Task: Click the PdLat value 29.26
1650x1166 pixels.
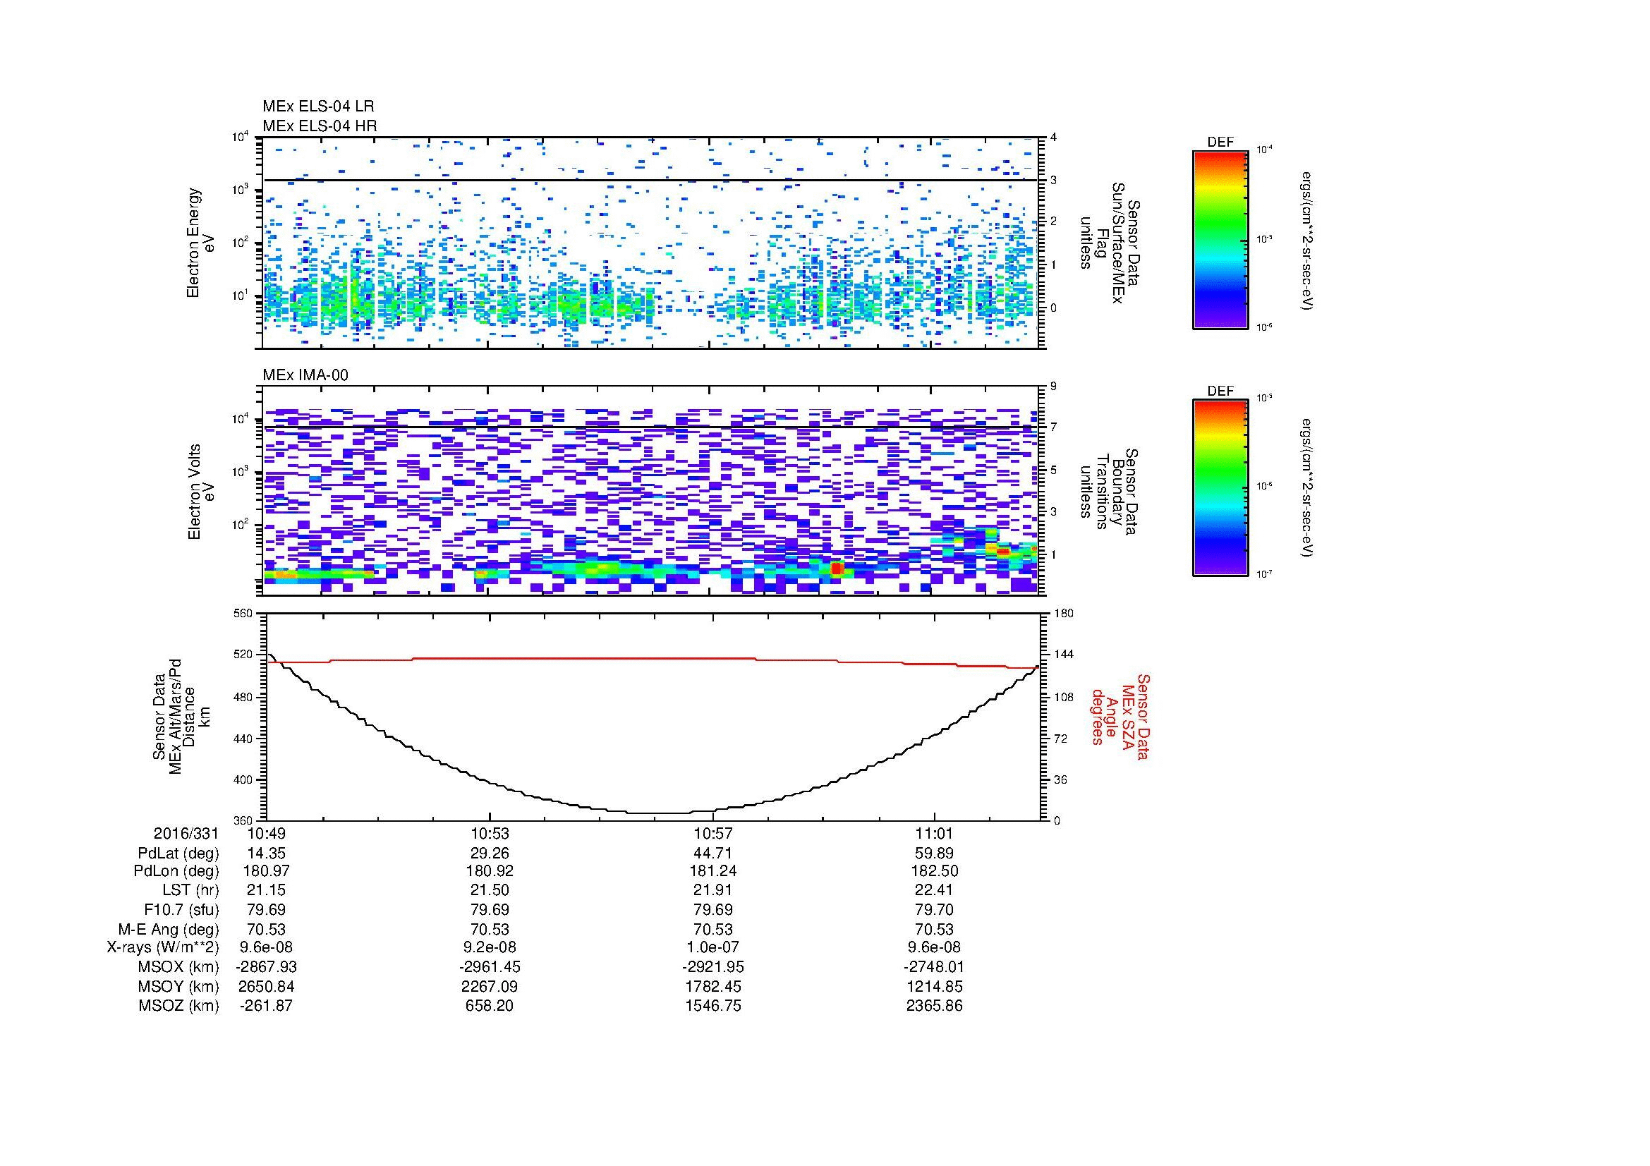Action: point(490,854)
